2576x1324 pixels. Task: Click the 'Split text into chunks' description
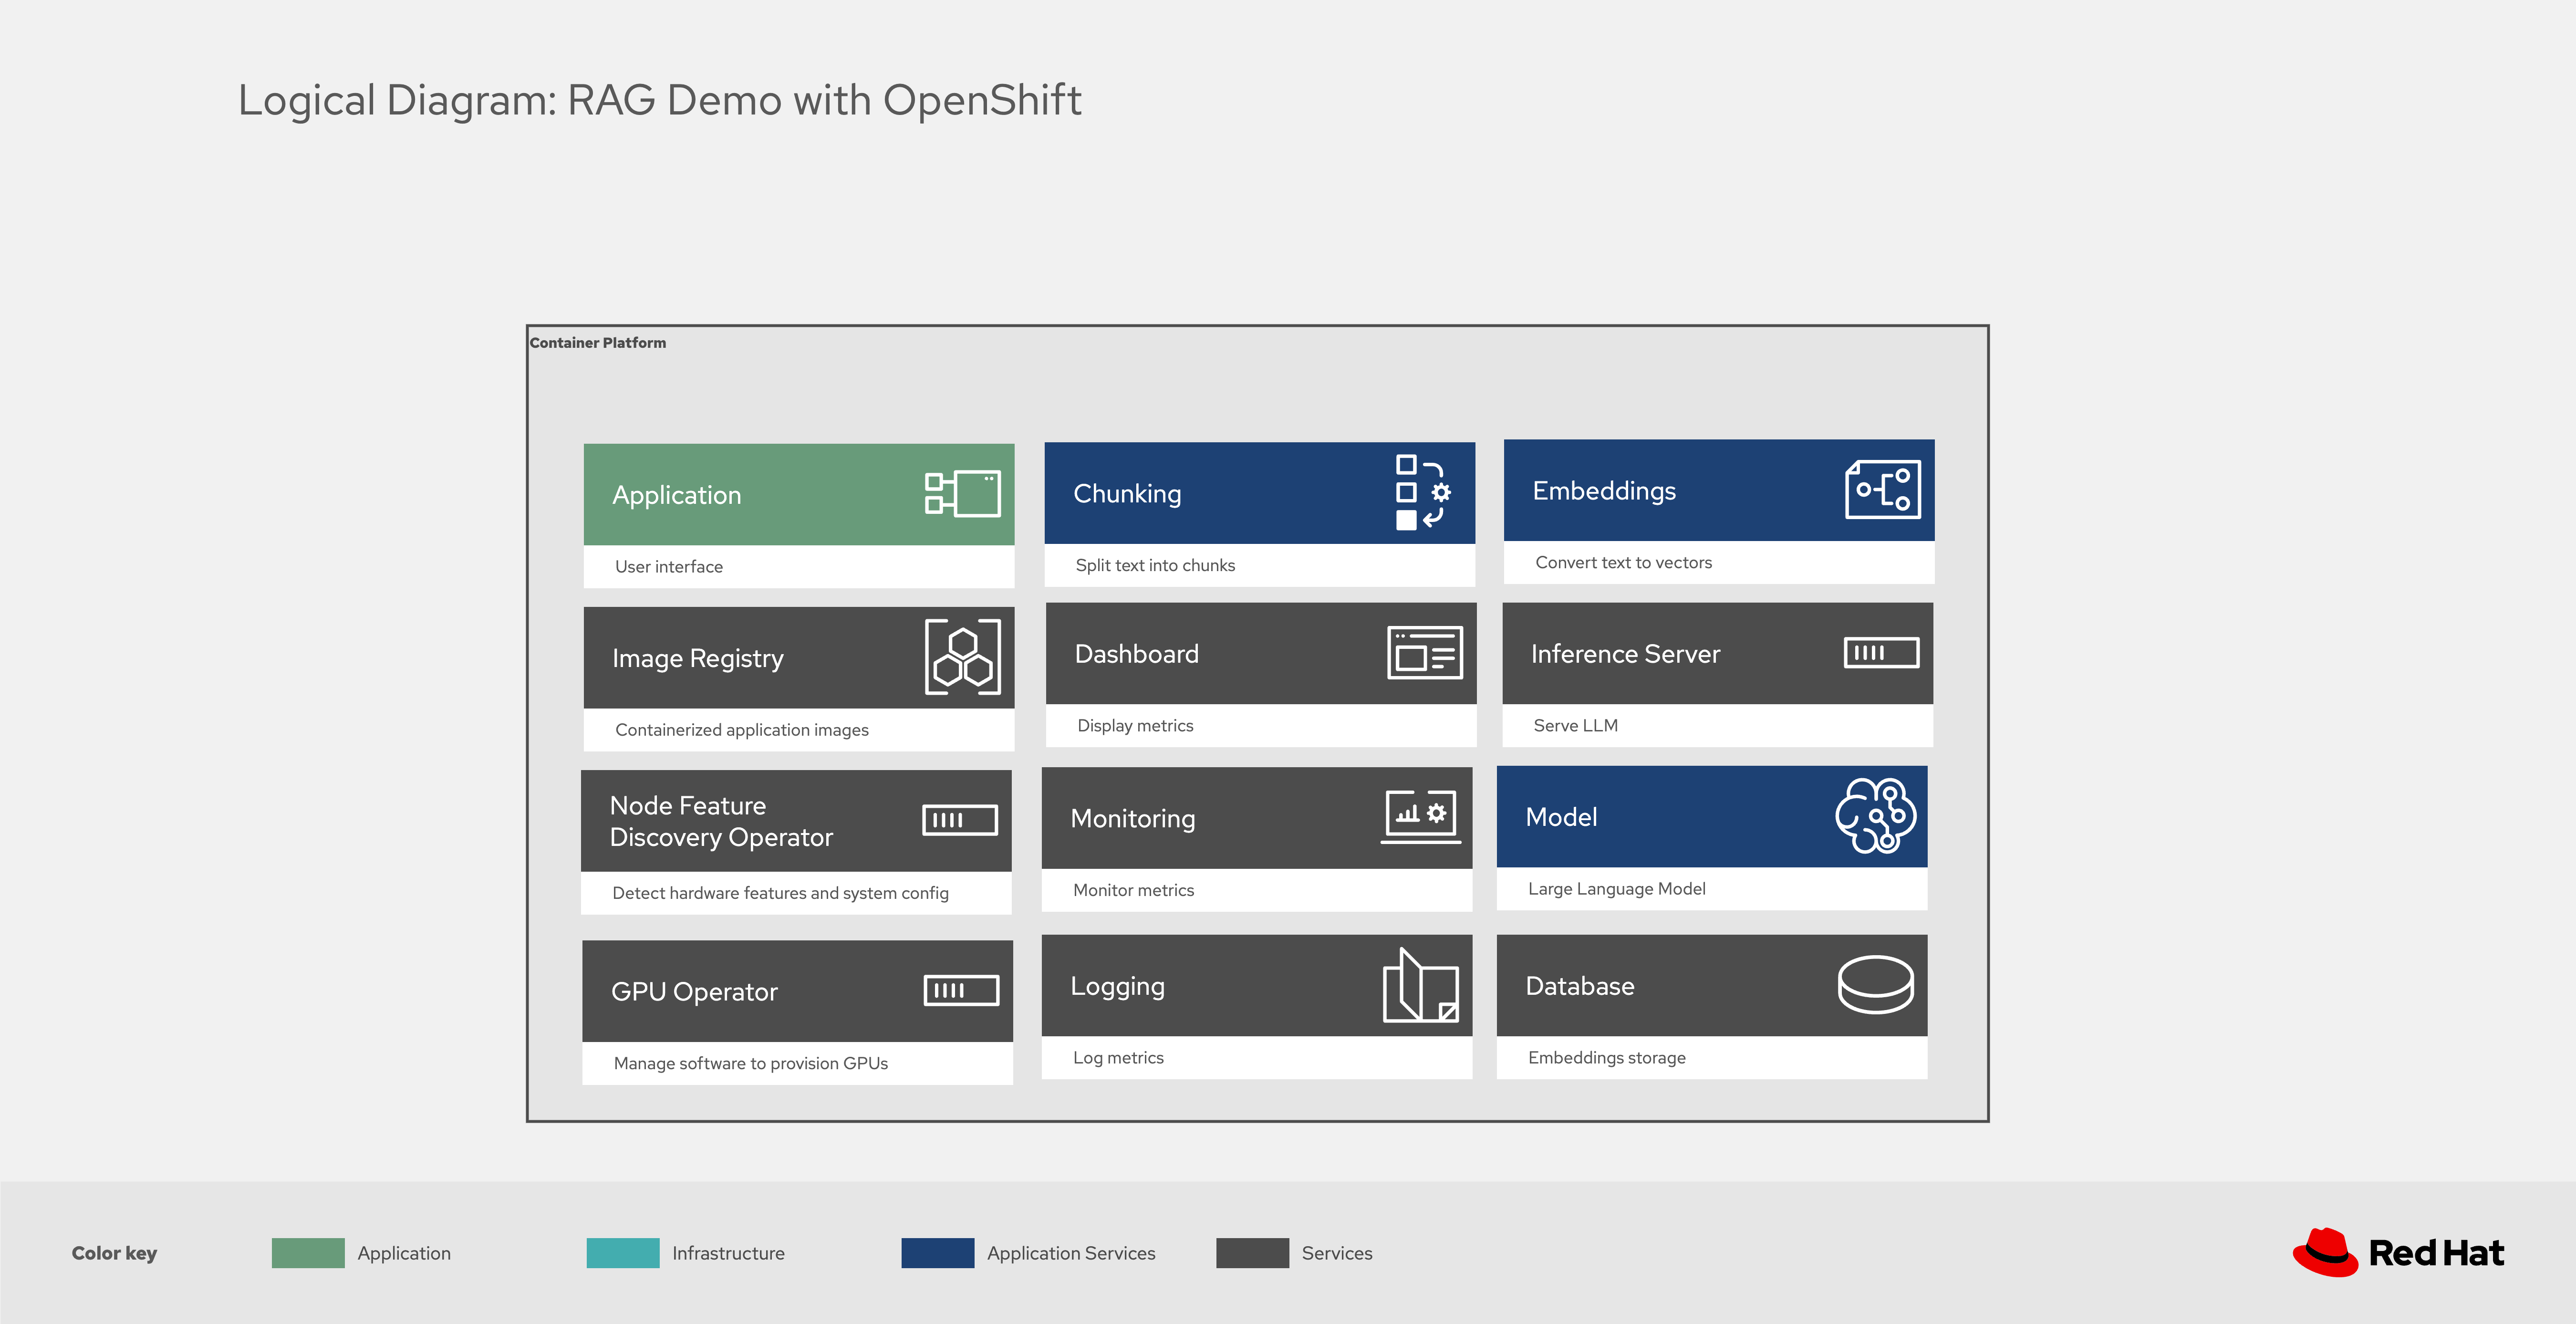click(x=1155, y=565)
